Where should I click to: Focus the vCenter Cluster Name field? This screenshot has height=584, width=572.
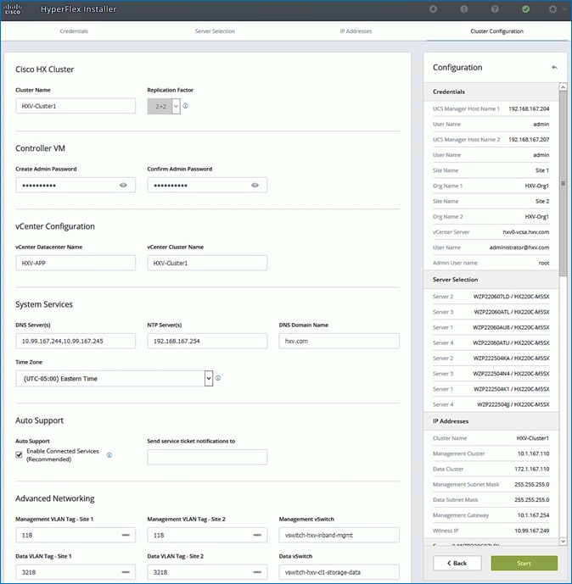(207, 263)
